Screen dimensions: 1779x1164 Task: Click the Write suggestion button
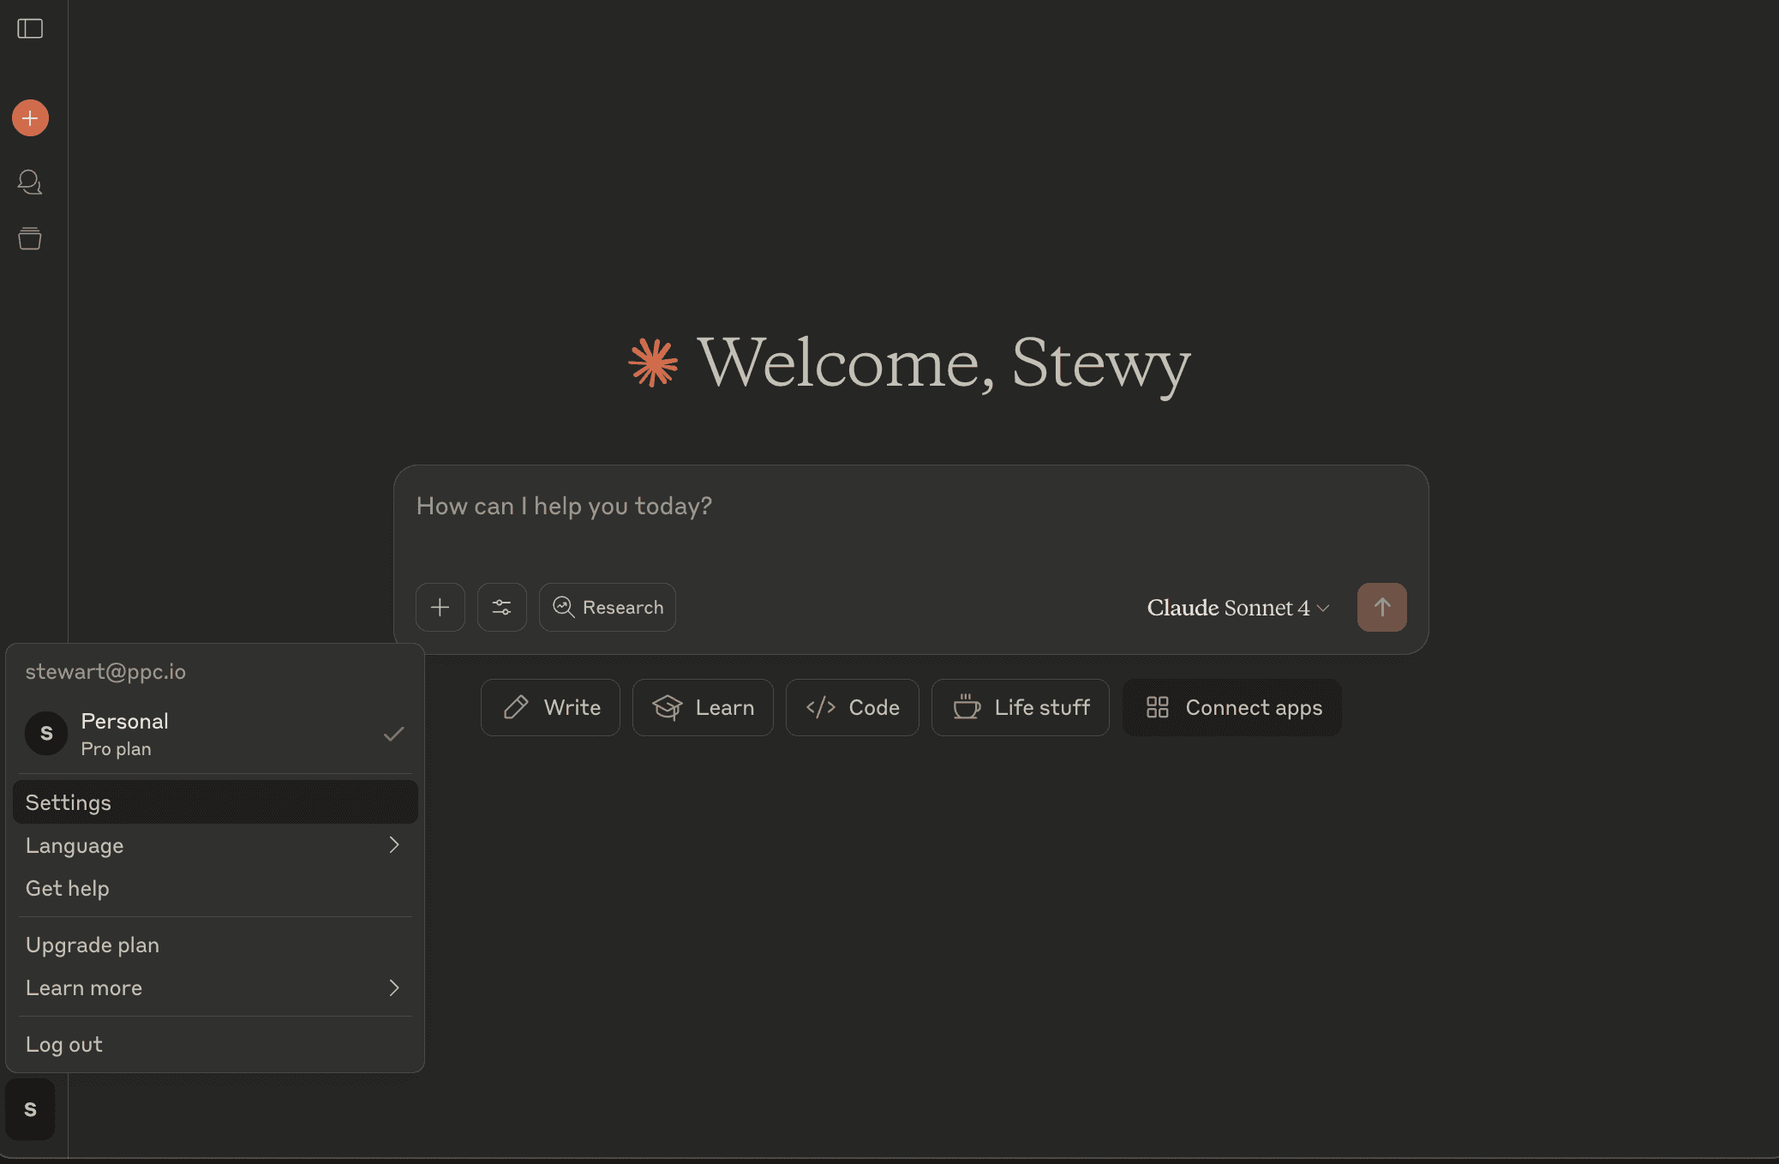(550, 707)
